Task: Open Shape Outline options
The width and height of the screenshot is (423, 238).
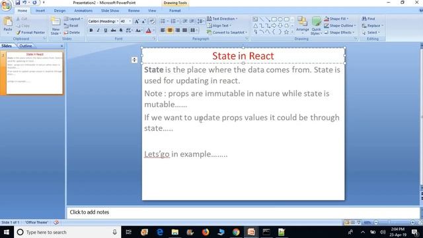Action: (340, 26)
